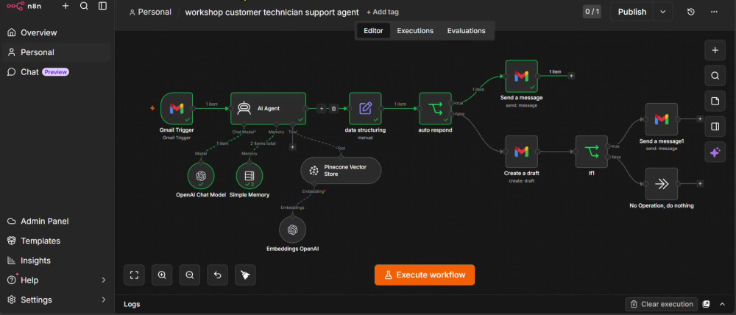Select Send a message Gmail node
The width and height of the screenshot is (736, 315).
(x=522, y=76)
